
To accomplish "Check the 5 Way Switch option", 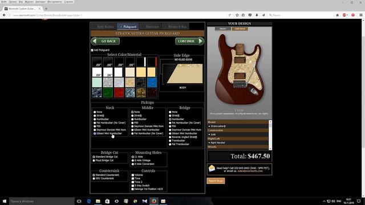I will tap(133, 186).
